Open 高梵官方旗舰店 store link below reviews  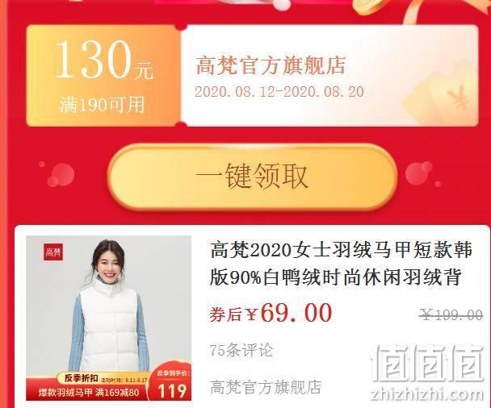(266, 387)
